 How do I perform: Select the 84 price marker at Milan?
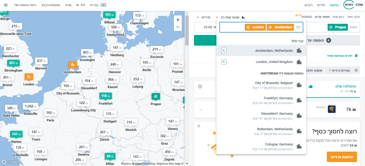click(110, 156)
